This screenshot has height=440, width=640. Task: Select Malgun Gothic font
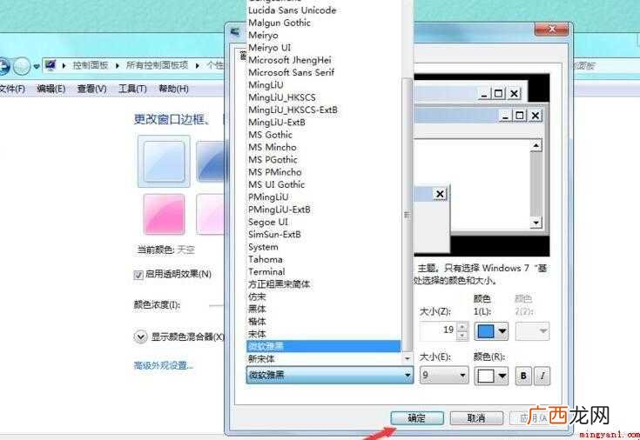[x=280, y=23]
